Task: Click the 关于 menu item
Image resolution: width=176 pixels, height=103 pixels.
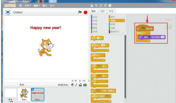Action: (52, 5)
